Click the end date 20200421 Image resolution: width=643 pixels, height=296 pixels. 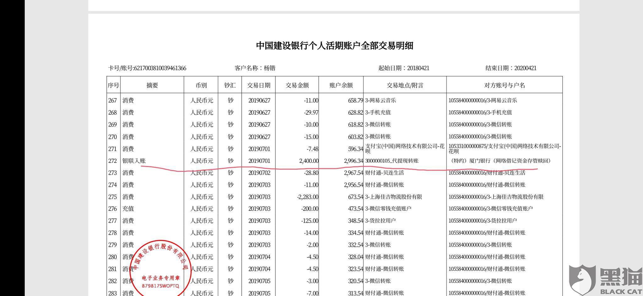[525, 68]
